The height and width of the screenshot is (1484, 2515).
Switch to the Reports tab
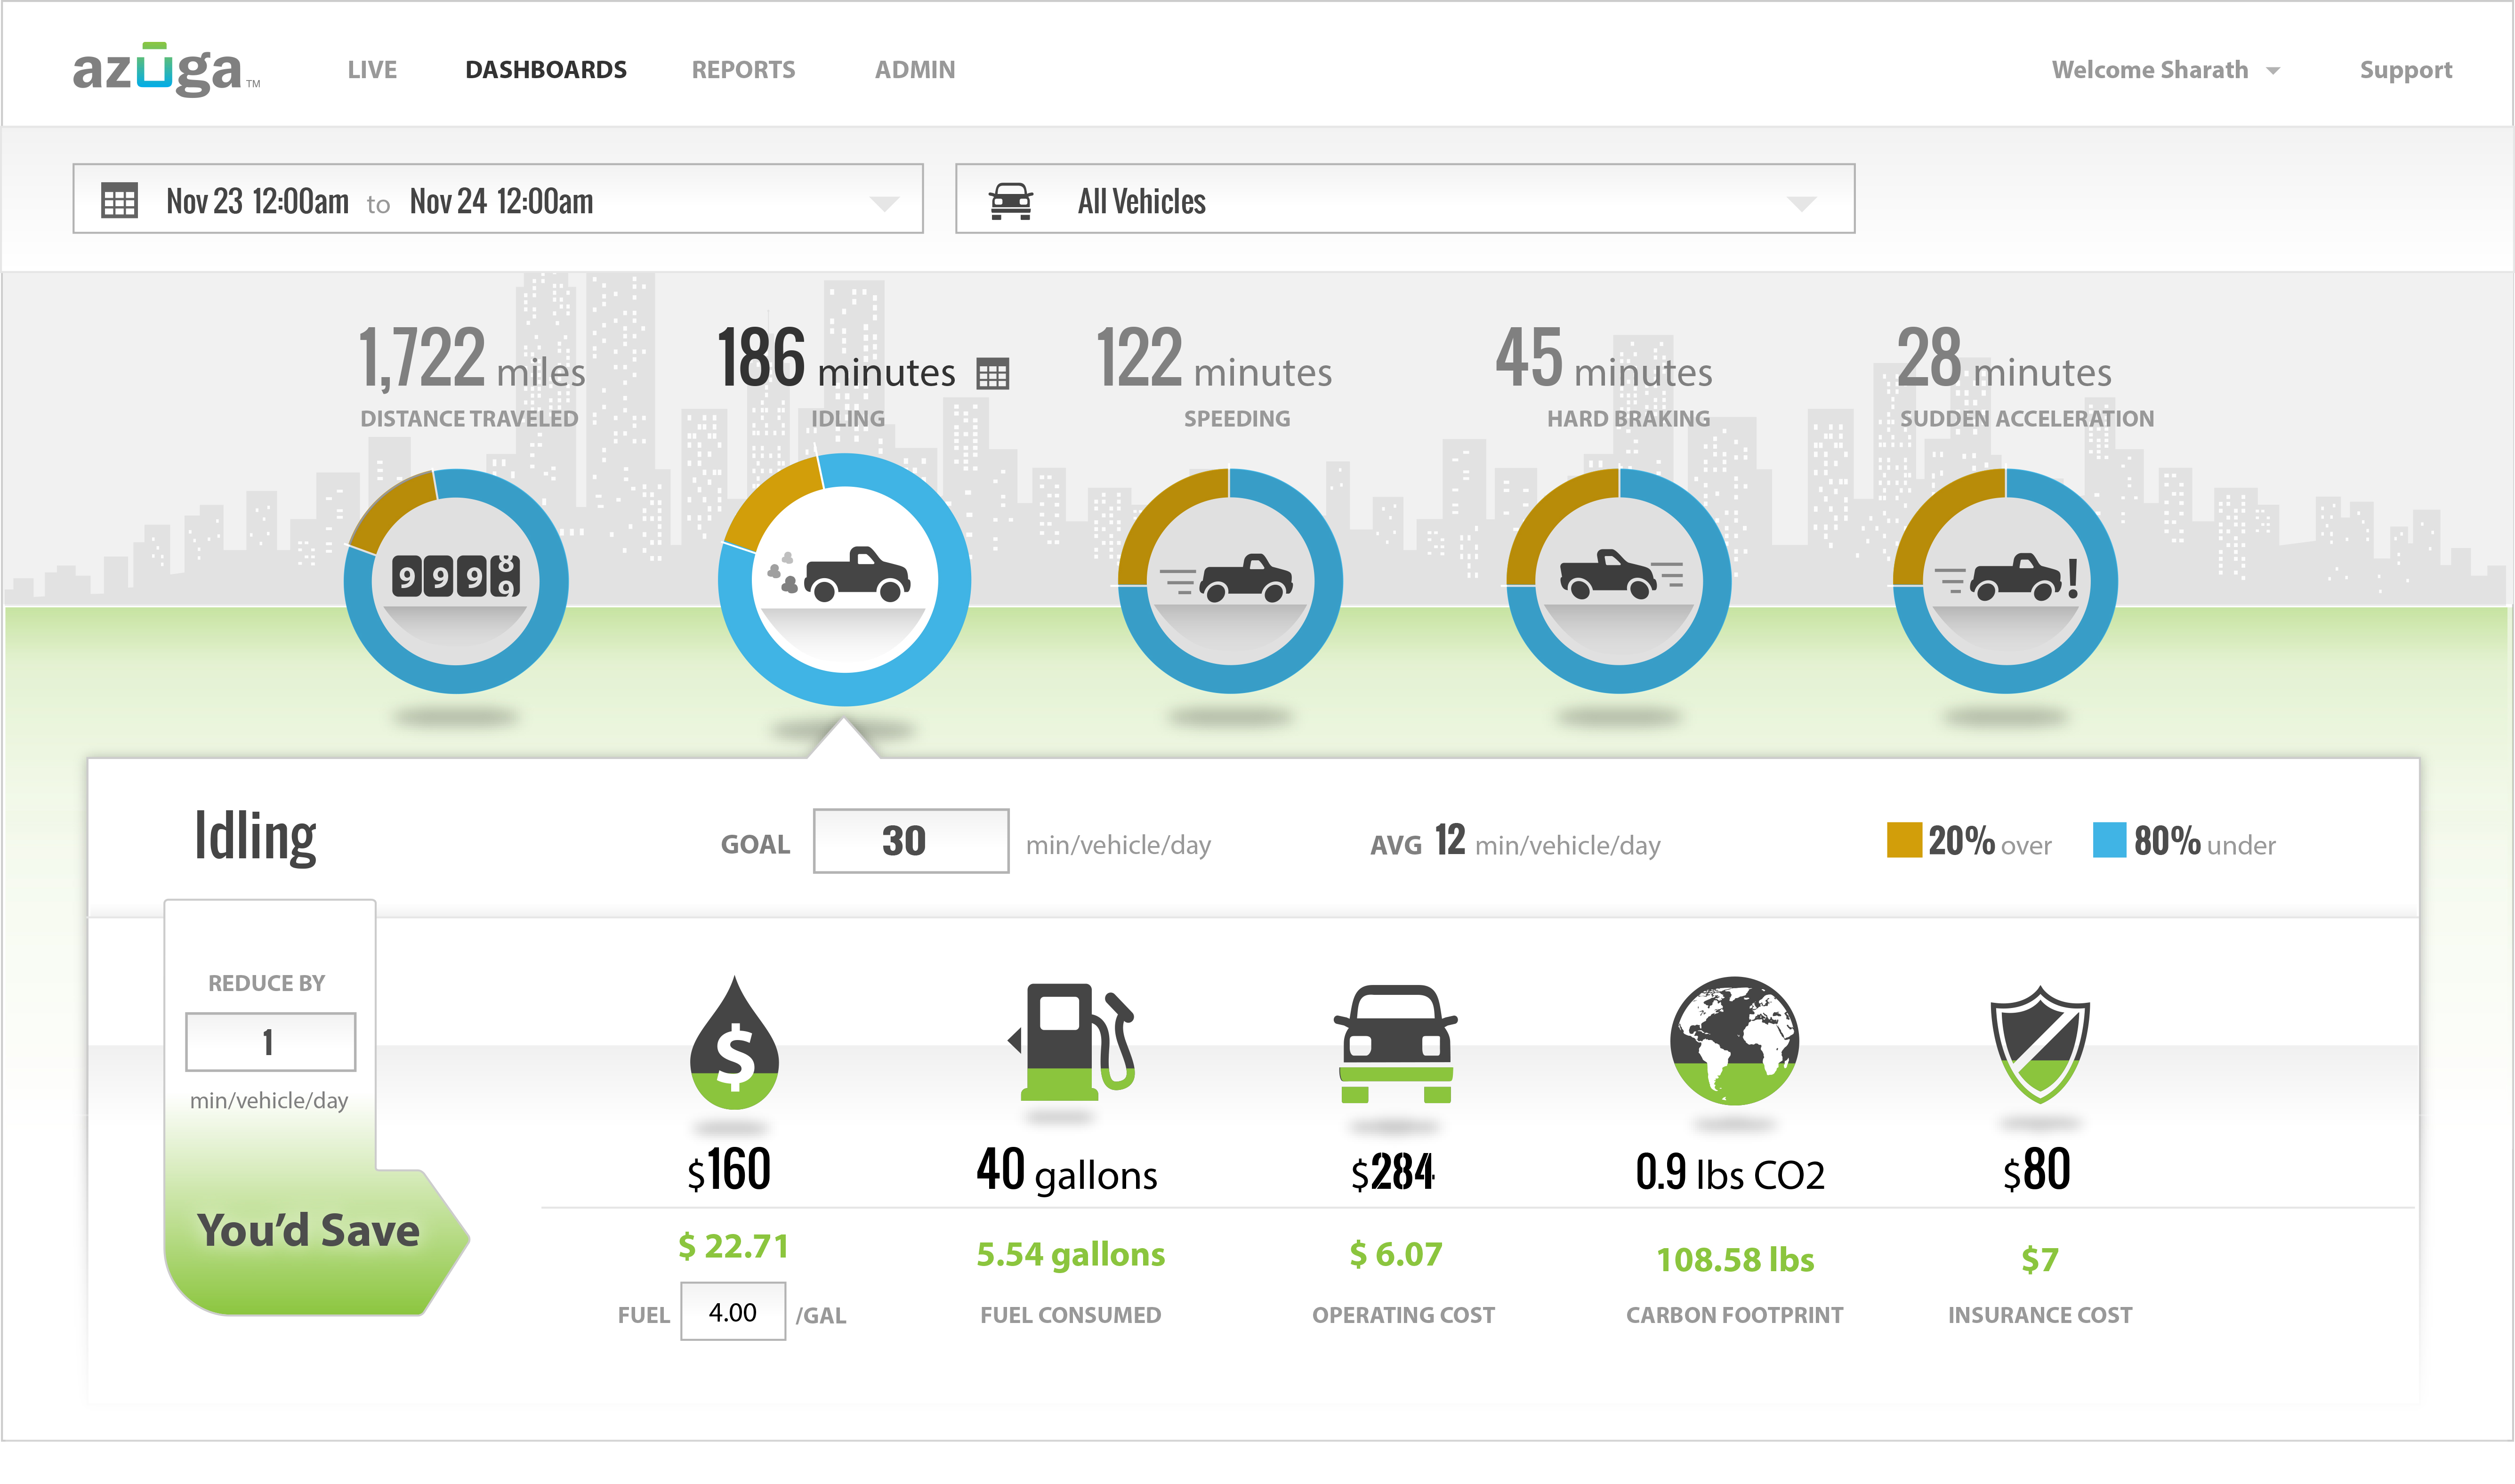[x=743, y=70]
